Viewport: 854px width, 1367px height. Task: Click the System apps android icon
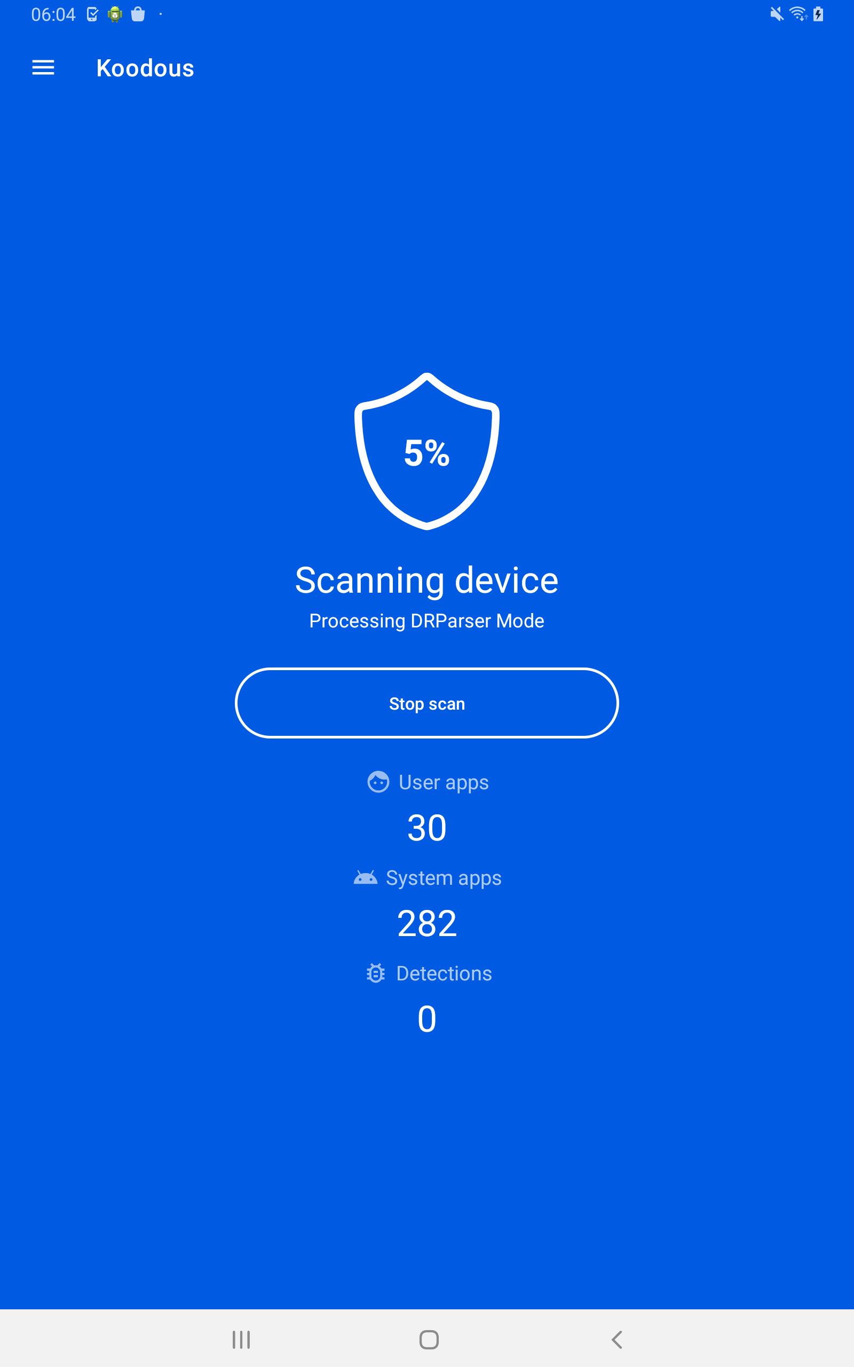366,877
